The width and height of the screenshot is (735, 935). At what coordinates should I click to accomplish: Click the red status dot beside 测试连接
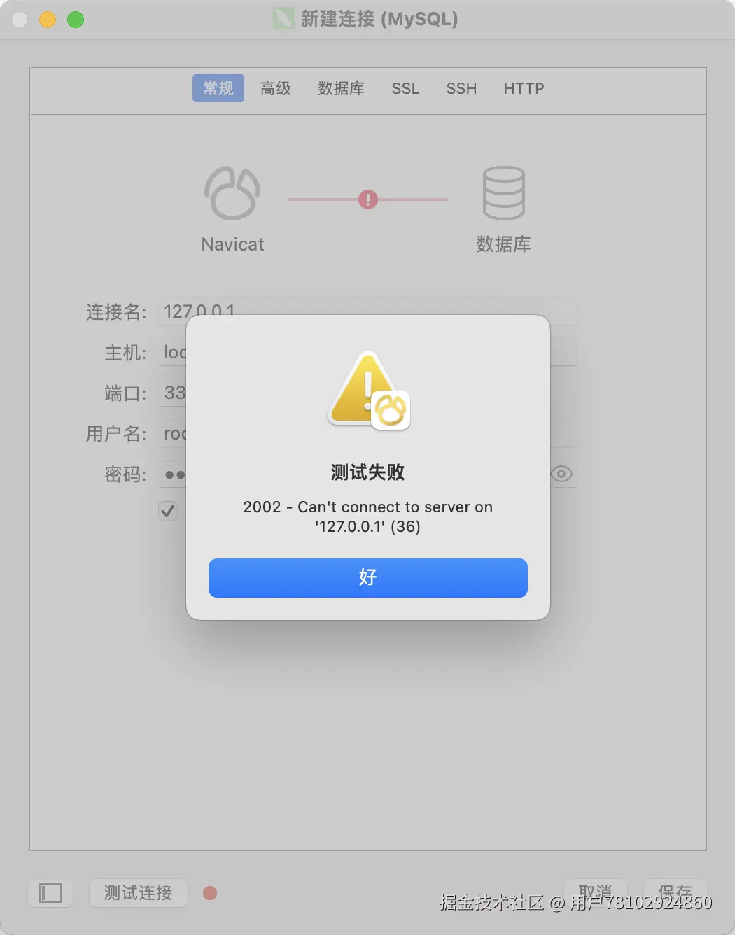click(210, 893)
